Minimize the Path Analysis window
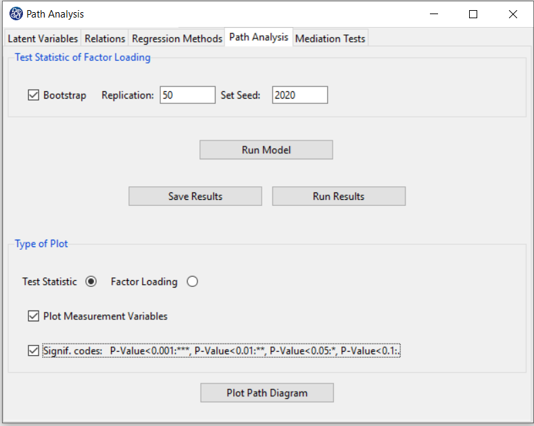This screenshot has height=426, width=534. pyautogui.click(x=434, y=14)
